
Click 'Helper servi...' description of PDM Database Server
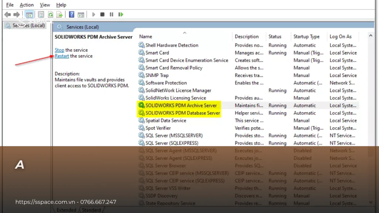pos(249,113)
